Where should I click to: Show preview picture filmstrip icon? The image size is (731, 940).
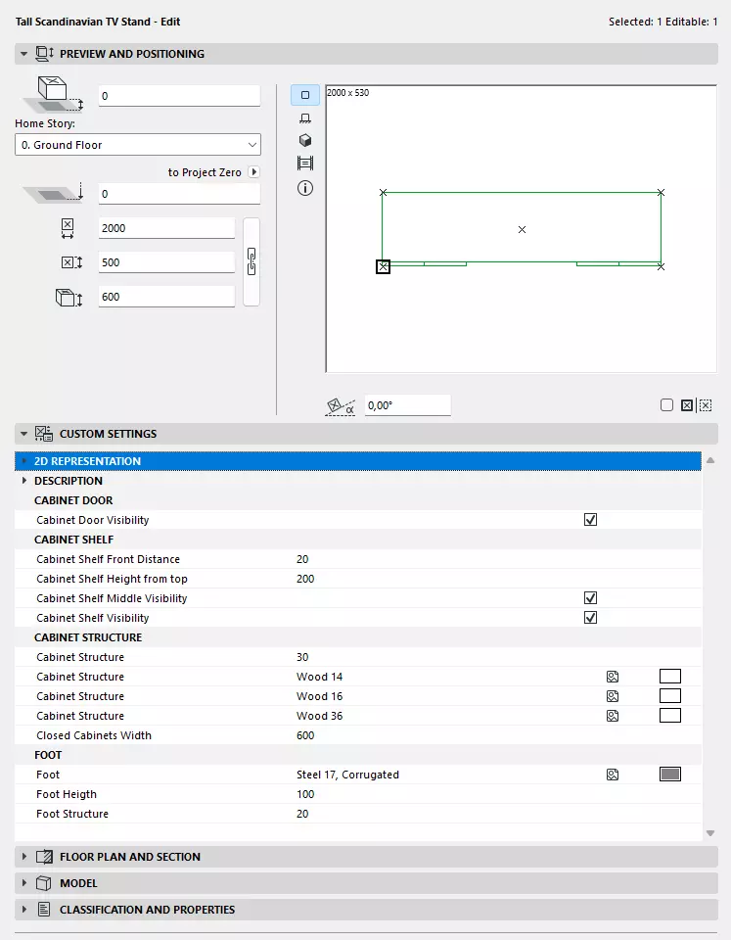coord(305,164)
